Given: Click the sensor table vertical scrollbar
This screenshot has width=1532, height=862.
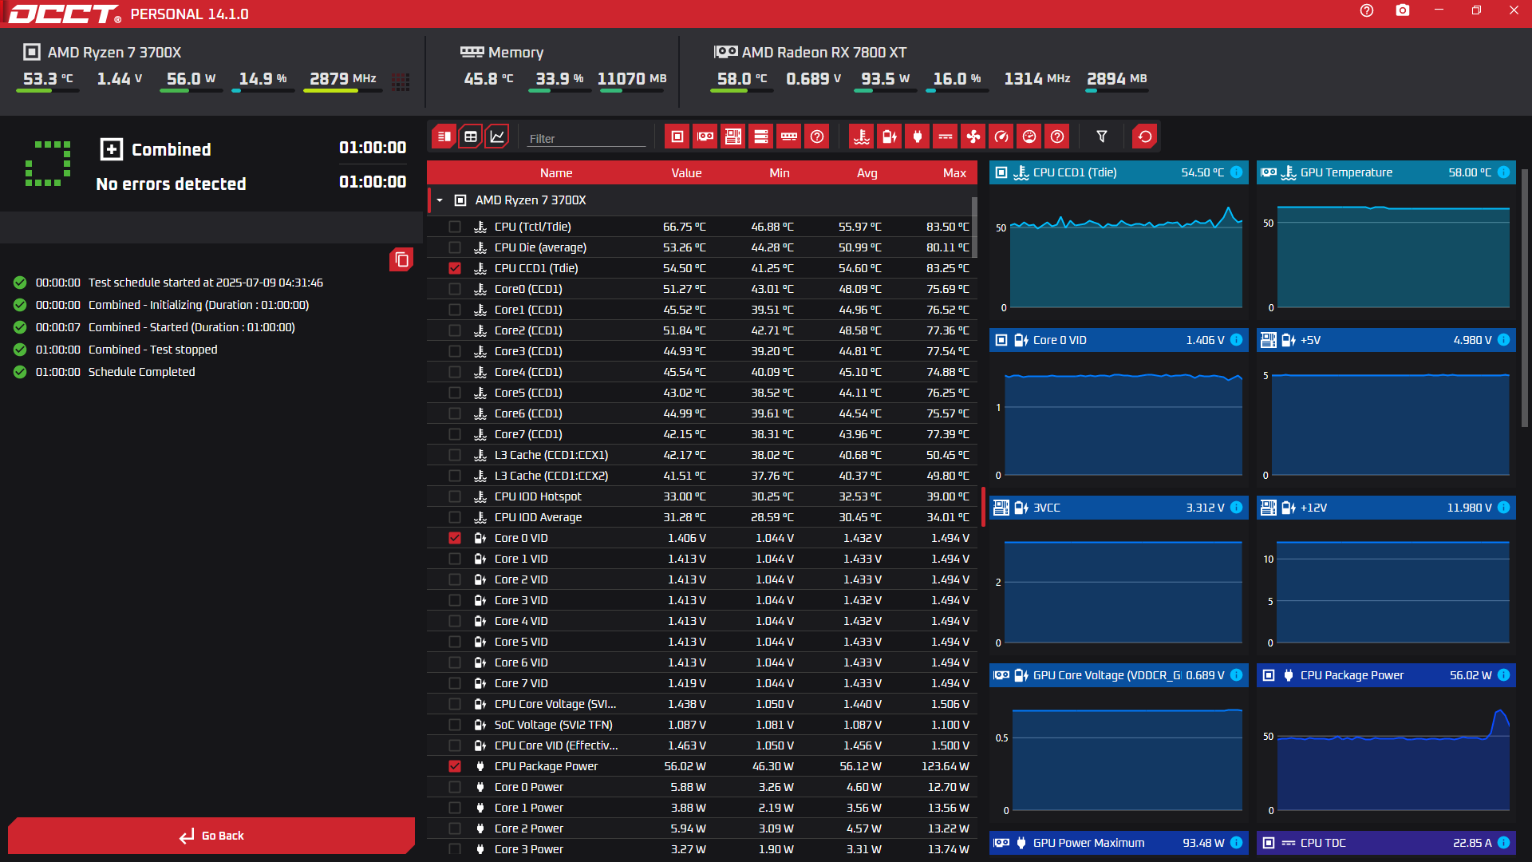Looking at the screenshot, I should pos(974,227).
